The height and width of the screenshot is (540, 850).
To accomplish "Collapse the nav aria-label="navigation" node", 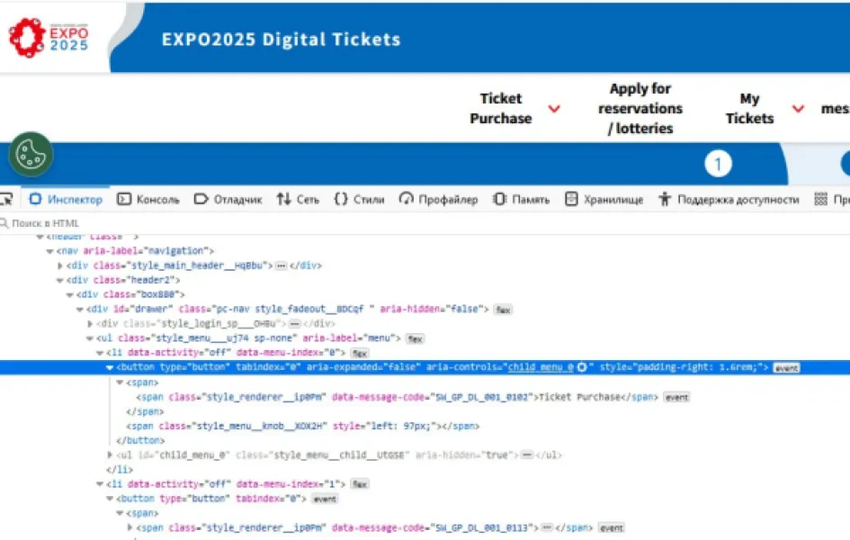I will coord(49,251).
